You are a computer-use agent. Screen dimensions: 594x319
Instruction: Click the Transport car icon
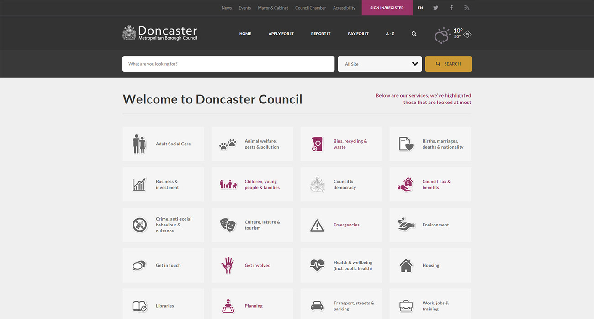pyautogui.click(x=317, y=306)
